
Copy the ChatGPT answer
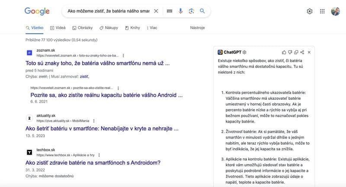pyautogui.click(x=296, y=52)
